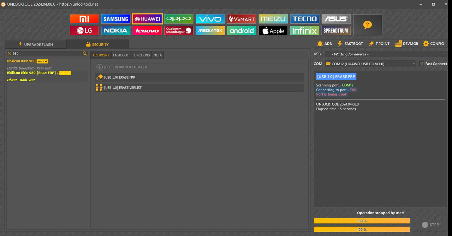Image resolution: width=452 pixels, height=236 pixels.
Task: Select the Apple brand logo
Action: pos(273,31)
